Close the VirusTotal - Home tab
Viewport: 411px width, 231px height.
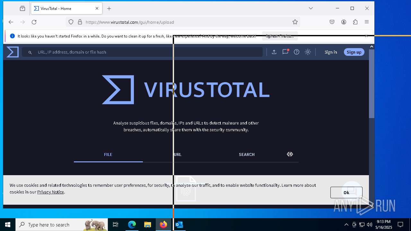pos(97,9)
